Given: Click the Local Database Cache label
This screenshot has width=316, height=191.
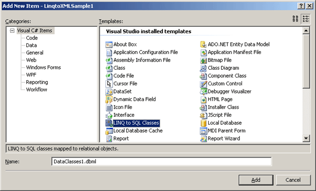Looking at the screenshot, I should (x=138, y=131).
